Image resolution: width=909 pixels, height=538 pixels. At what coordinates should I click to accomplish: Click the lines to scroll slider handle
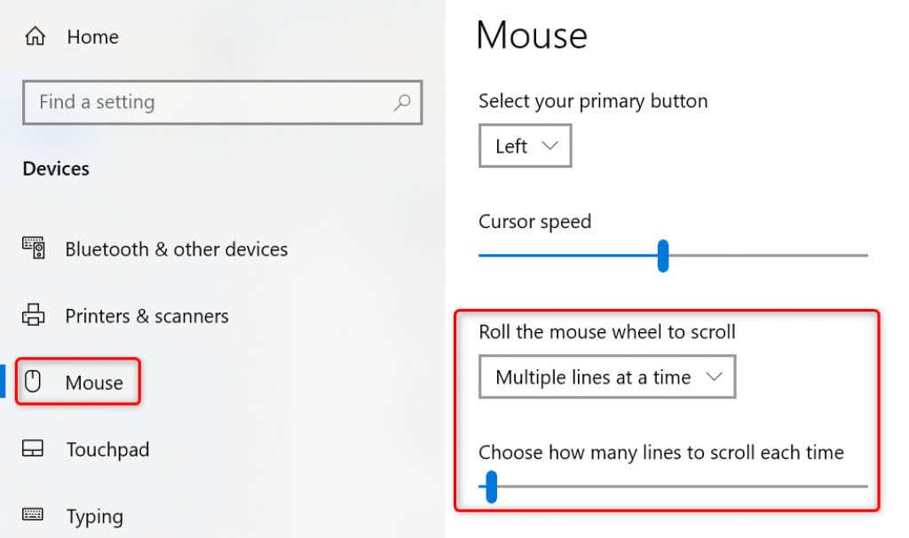click(491, 487)
